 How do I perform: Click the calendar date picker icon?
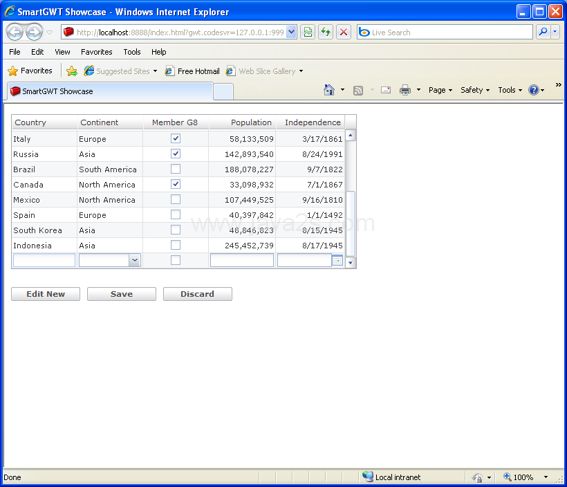337,261
